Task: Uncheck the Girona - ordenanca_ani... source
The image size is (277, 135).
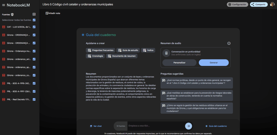Action: click(x=34, y=59)
